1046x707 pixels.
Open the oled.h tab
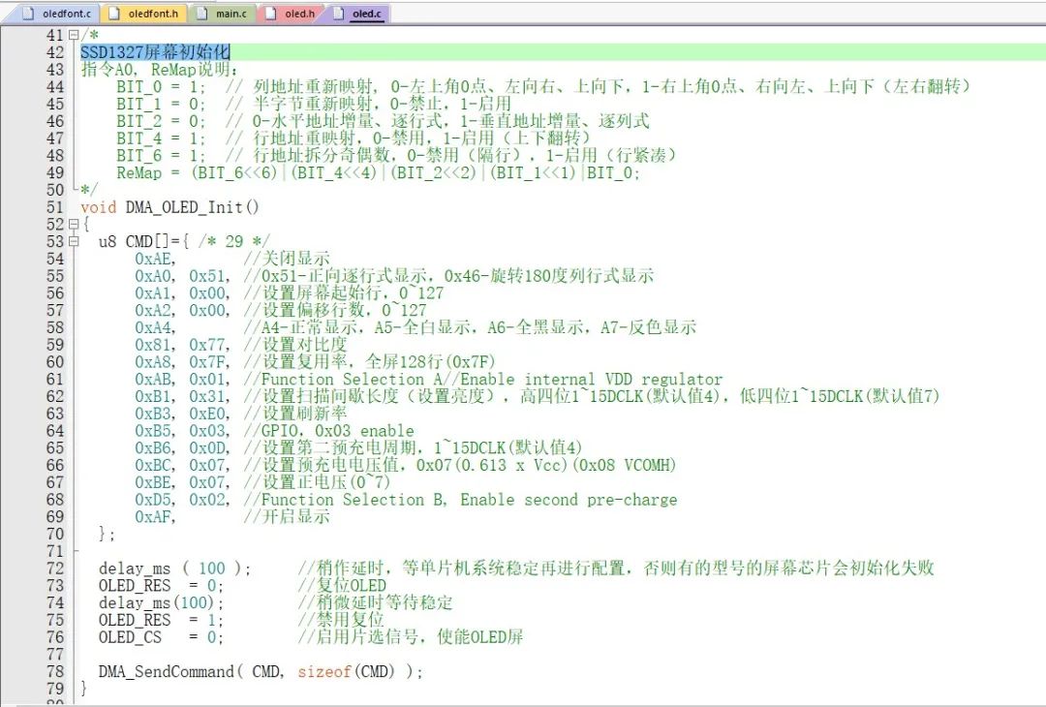[291, 14]
